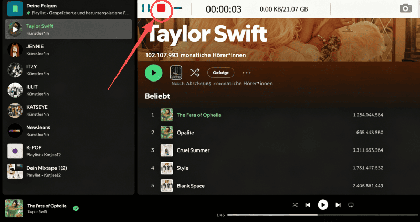
Task: Select Taylor Swift in the library
Action: coord(68,29)
